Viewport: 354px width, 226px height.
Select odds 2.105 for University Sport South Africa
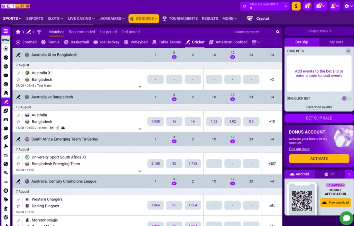pos(156,164)
